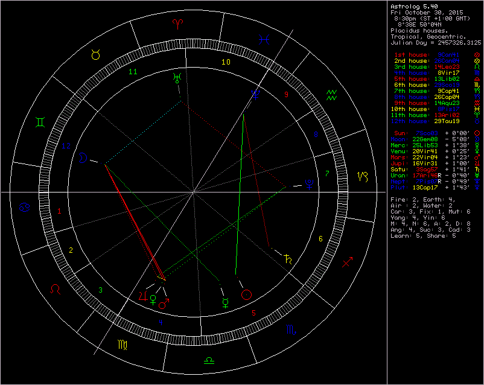The height and width of the screenshot is (385, 484).
Task: Click the Pisces glyph on the zodiac ring
Action: coord(264,39)
